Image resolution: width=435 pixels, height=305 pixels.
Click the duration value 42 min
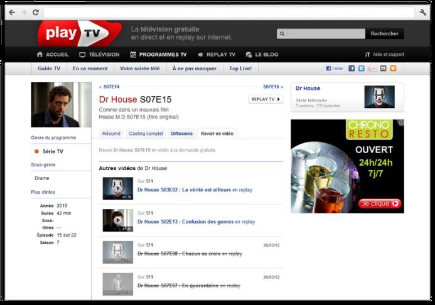64,213
